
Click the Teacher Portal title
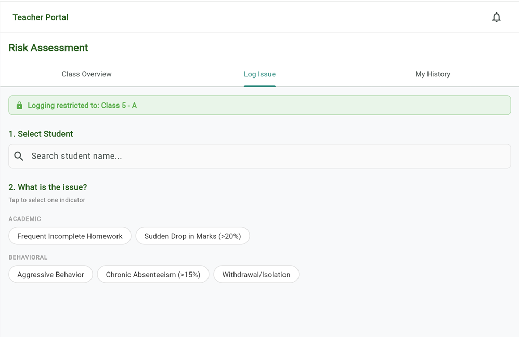tap(41, 17)
